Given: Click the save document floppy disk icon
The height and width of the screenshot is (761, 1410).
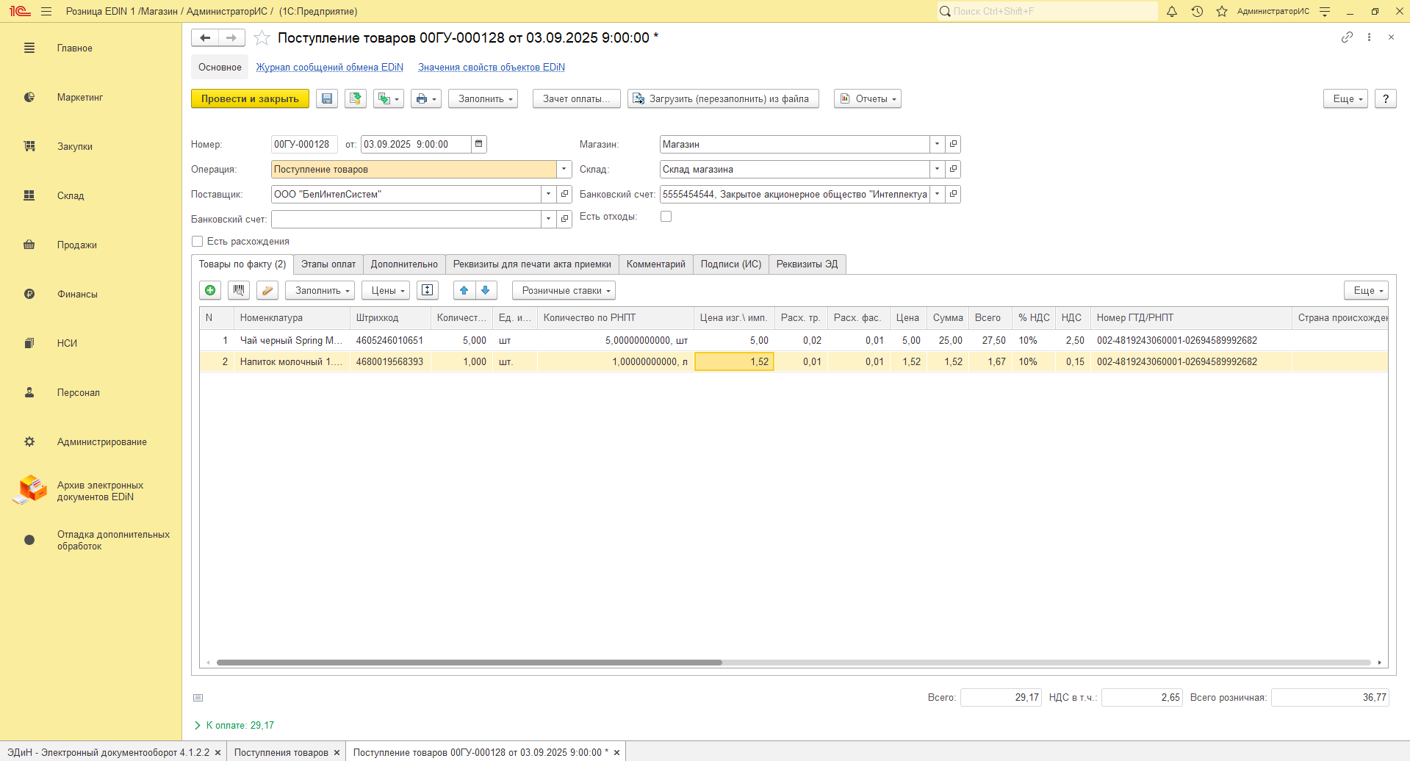Looking at the screenshot, I should (x=327, y=99).
